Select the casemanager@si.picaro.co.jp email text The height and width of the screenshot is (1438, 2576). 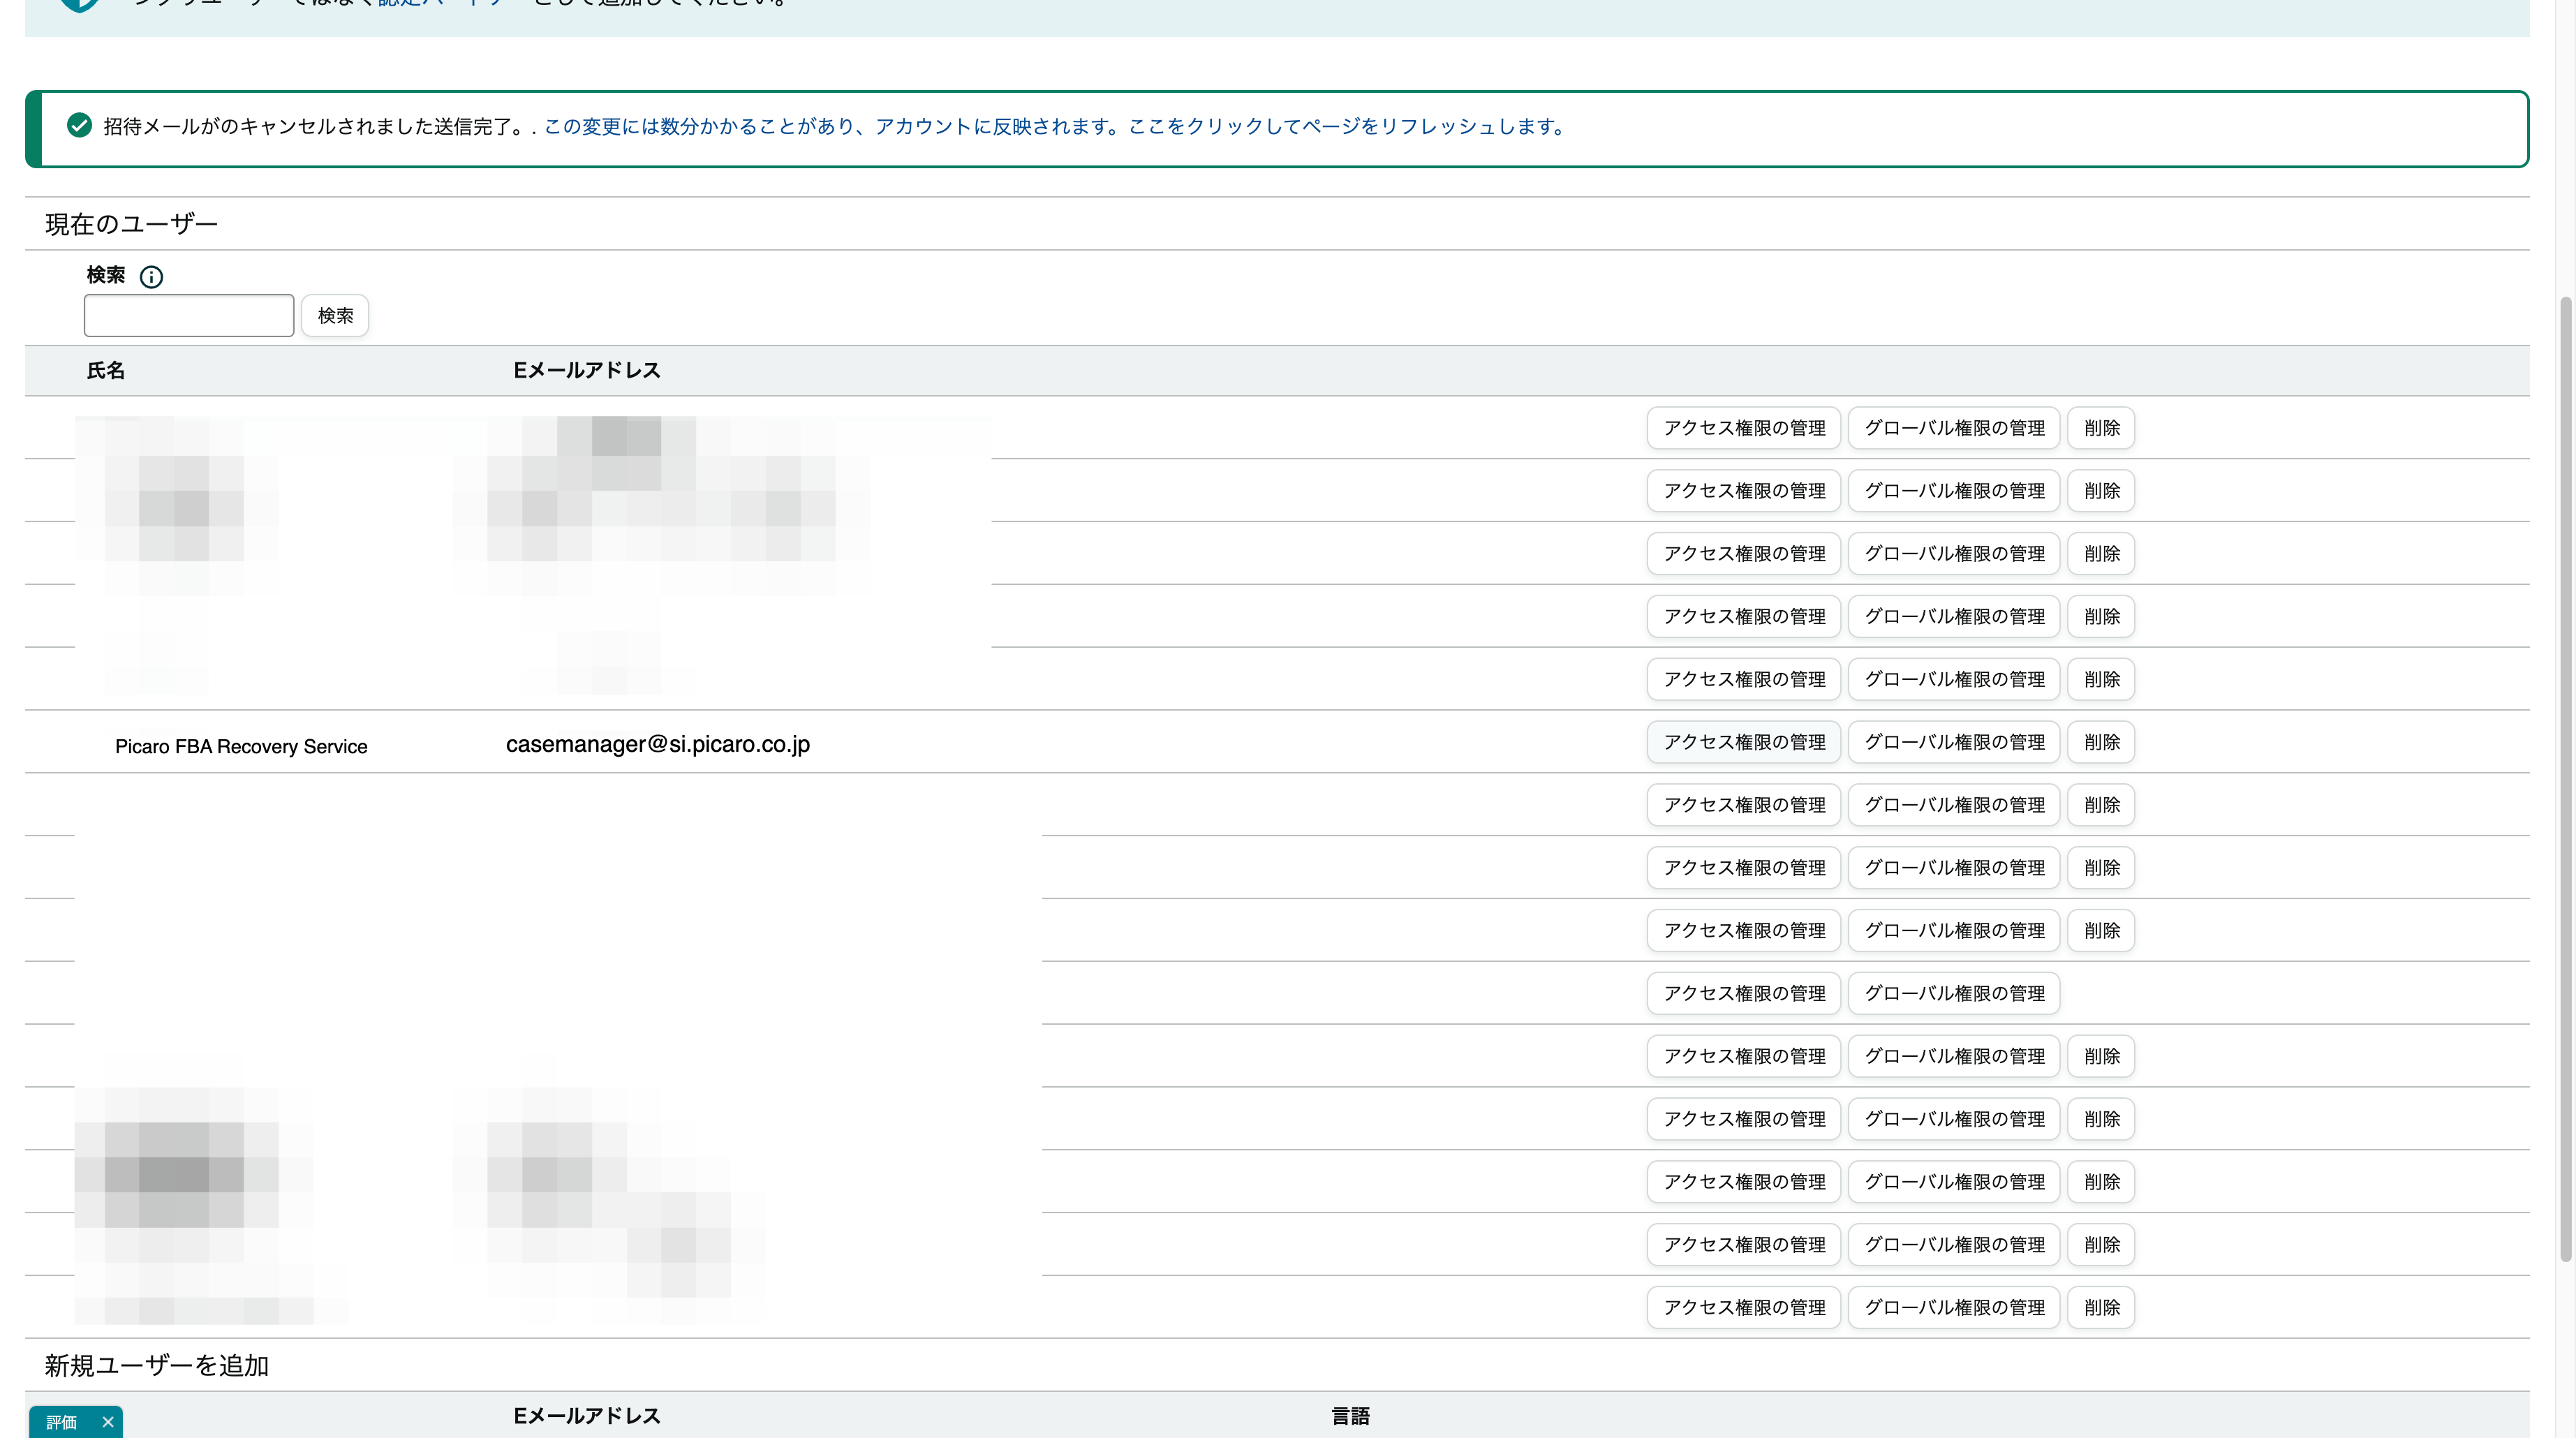658,744
